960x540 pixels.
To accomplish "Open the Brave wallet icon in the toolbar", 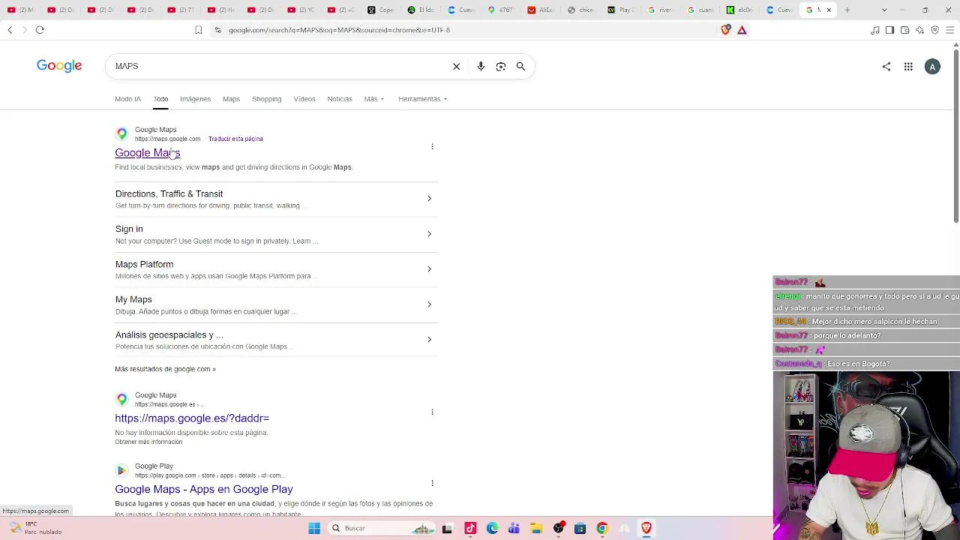I will point(904,30).
